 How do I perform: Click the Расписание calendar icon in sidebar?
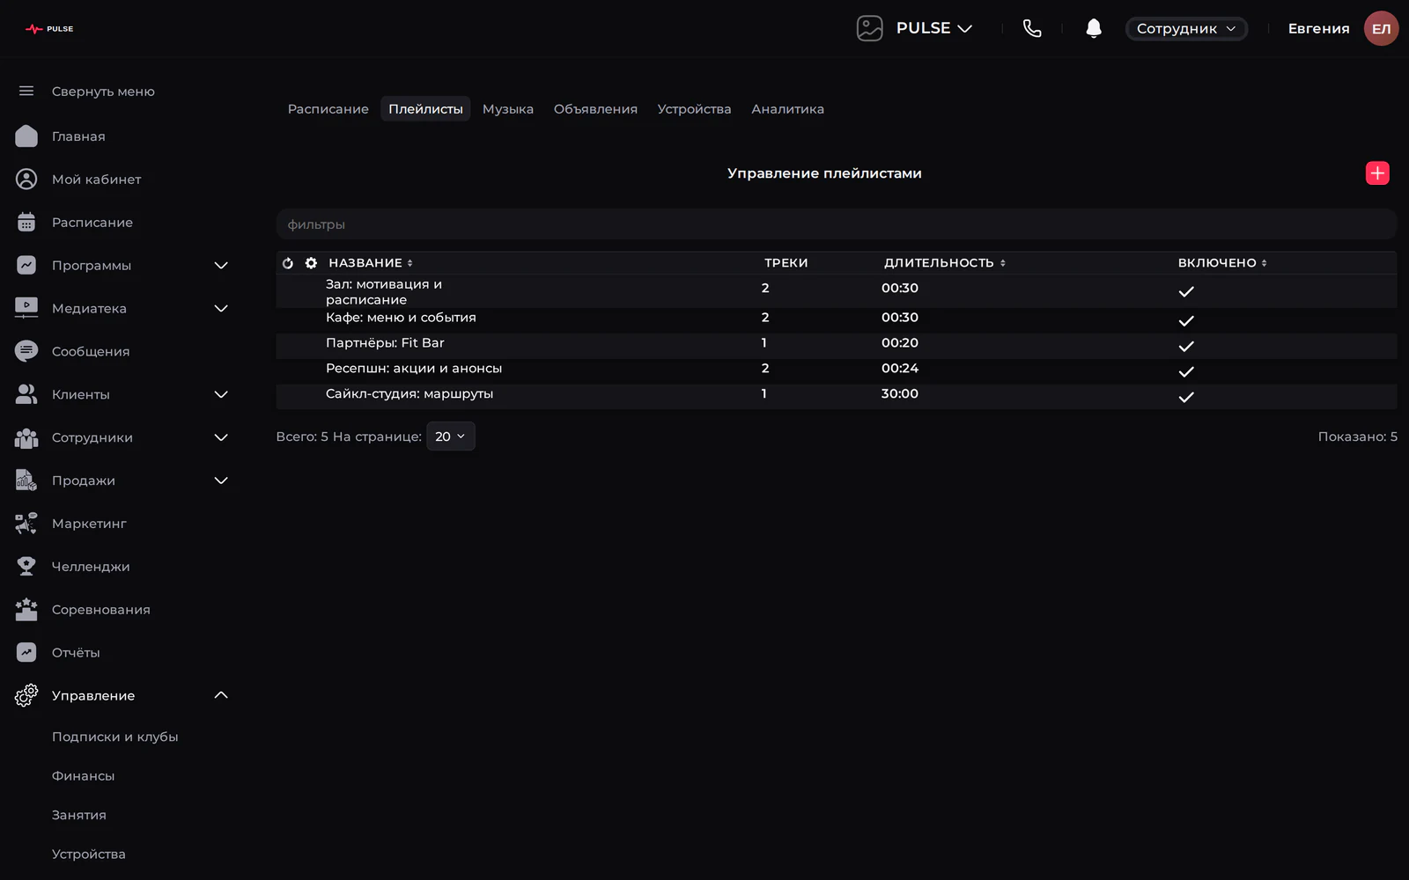(x=26, y=222)
